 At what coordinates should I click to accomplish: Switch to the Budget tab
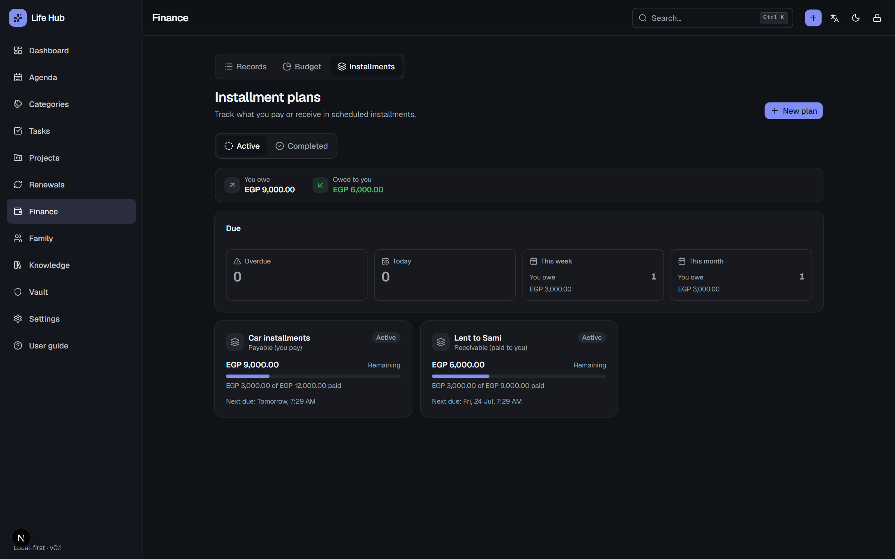pyautogui.click(x=302, y=66)
